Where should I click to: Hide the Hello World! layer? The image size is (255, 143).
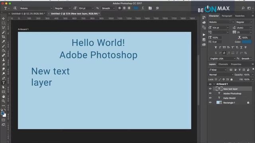coord(210,98)
